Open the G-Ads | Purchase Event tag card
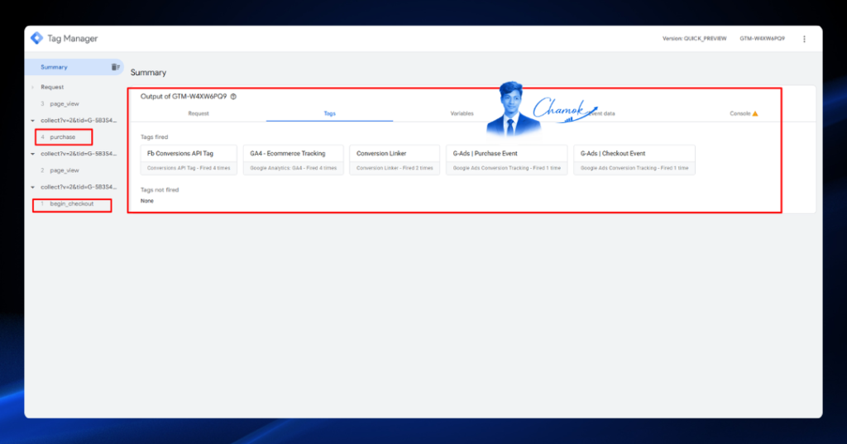This screenshot has height=444, width=847. 507,160
